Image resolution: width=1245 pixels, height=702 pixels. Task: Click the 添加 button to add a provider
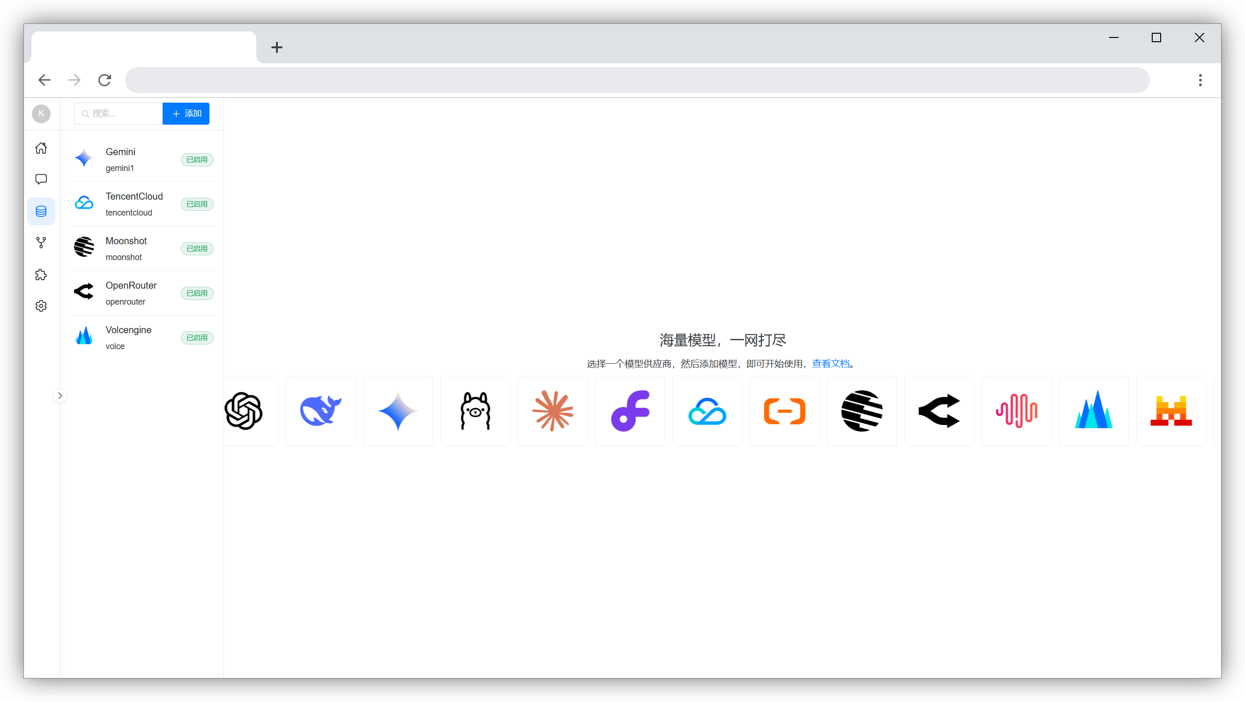point(186,113)
